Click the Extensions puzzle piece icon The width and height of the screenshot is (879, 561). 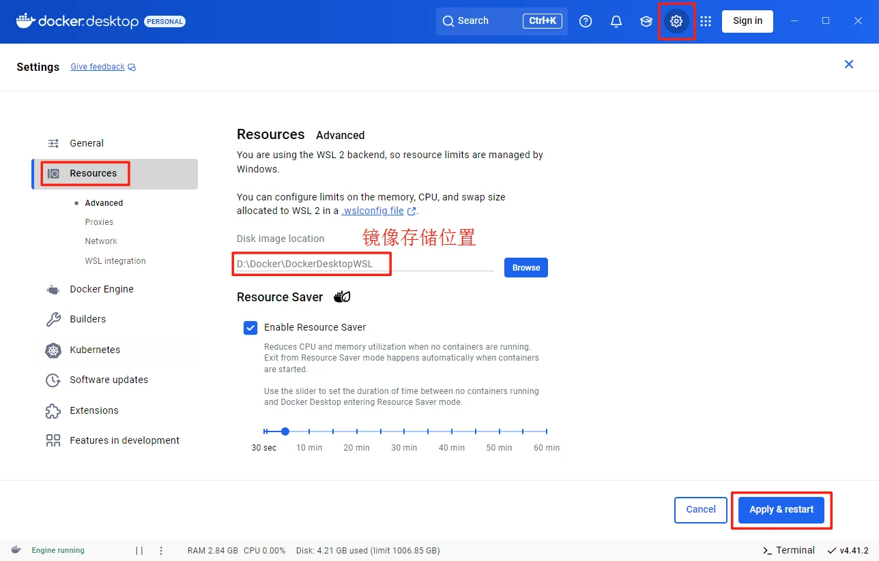pyautogui.click(x=53, y=410)
